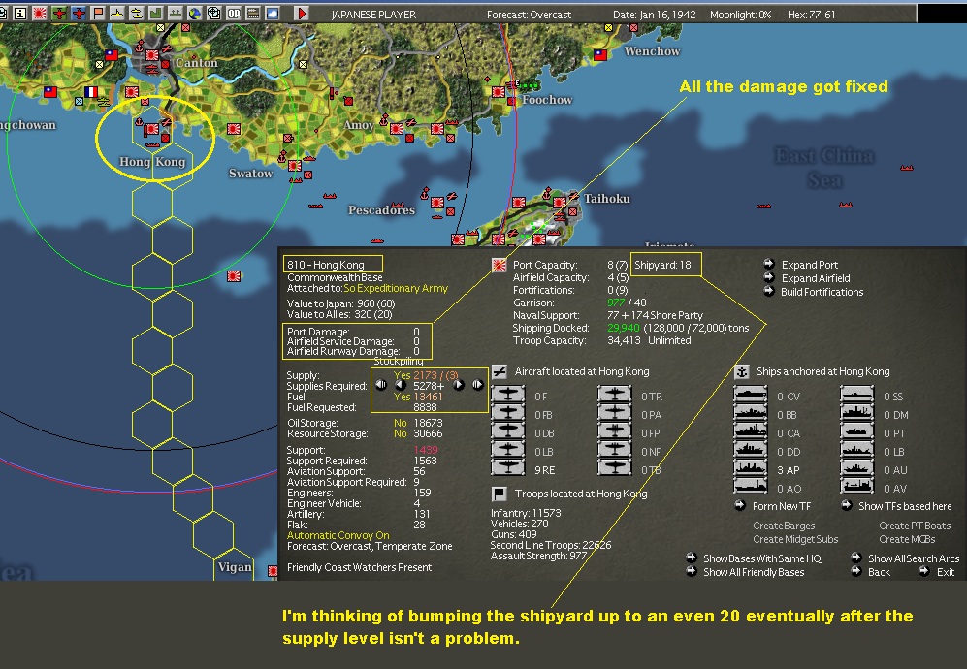The image size is (967, 669).
Task: Open the So Expeditionary Army HQ link
Action: pyautogui.click(x=396, y=288)
